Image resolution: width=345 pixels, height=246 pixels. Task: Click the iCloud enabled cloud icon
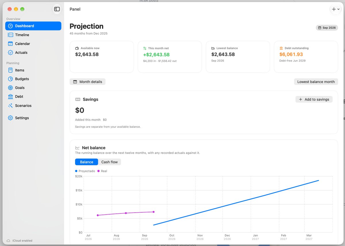pos(8,241)
